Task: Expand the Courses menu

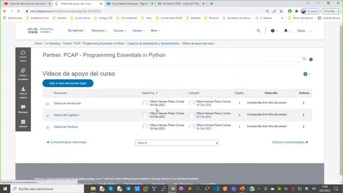Action: (120, 31)
